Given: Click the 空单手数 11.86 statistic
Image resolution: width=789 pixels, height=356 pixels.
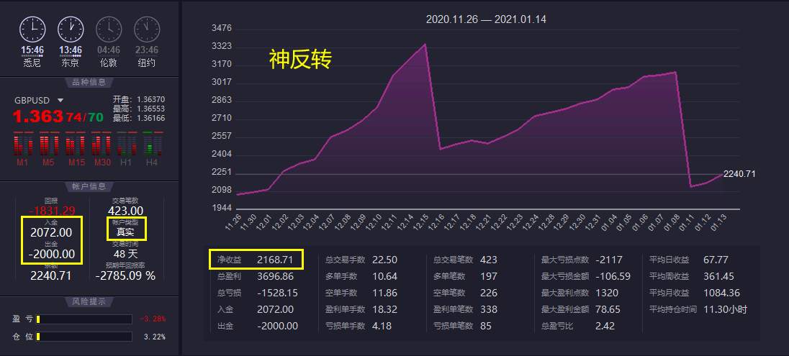Looking at the screenshot, I should 361,293.
